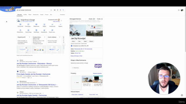Click the 786 327 347 phone link

78,53
